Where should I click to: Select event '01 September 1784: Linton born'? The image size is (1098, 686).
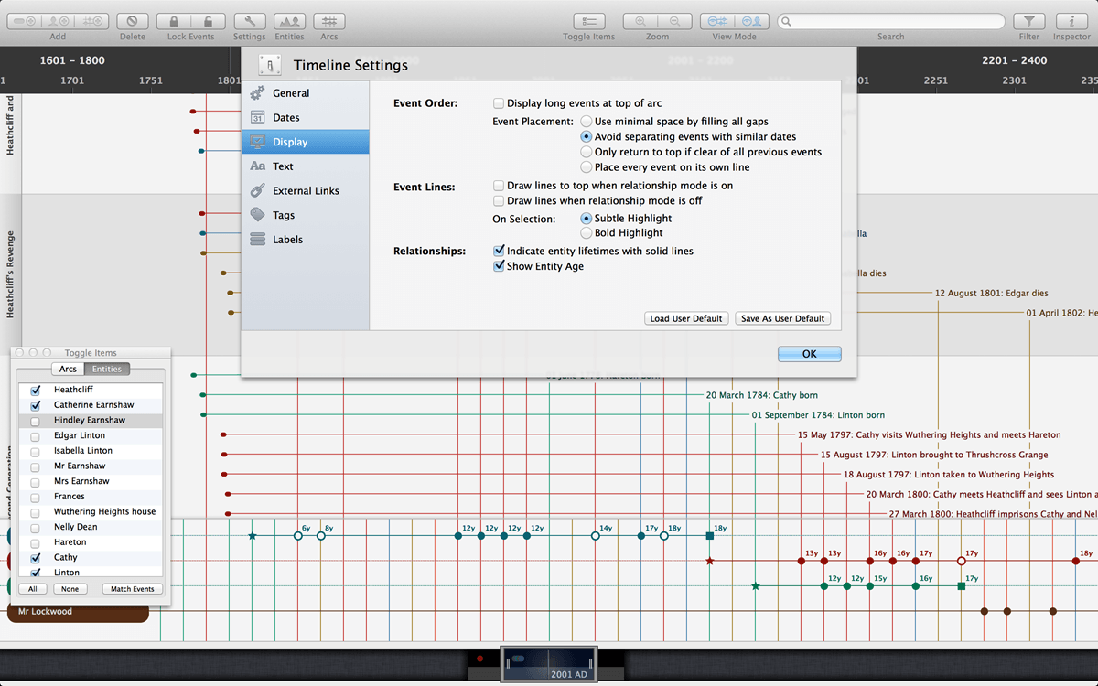[818, 415]
